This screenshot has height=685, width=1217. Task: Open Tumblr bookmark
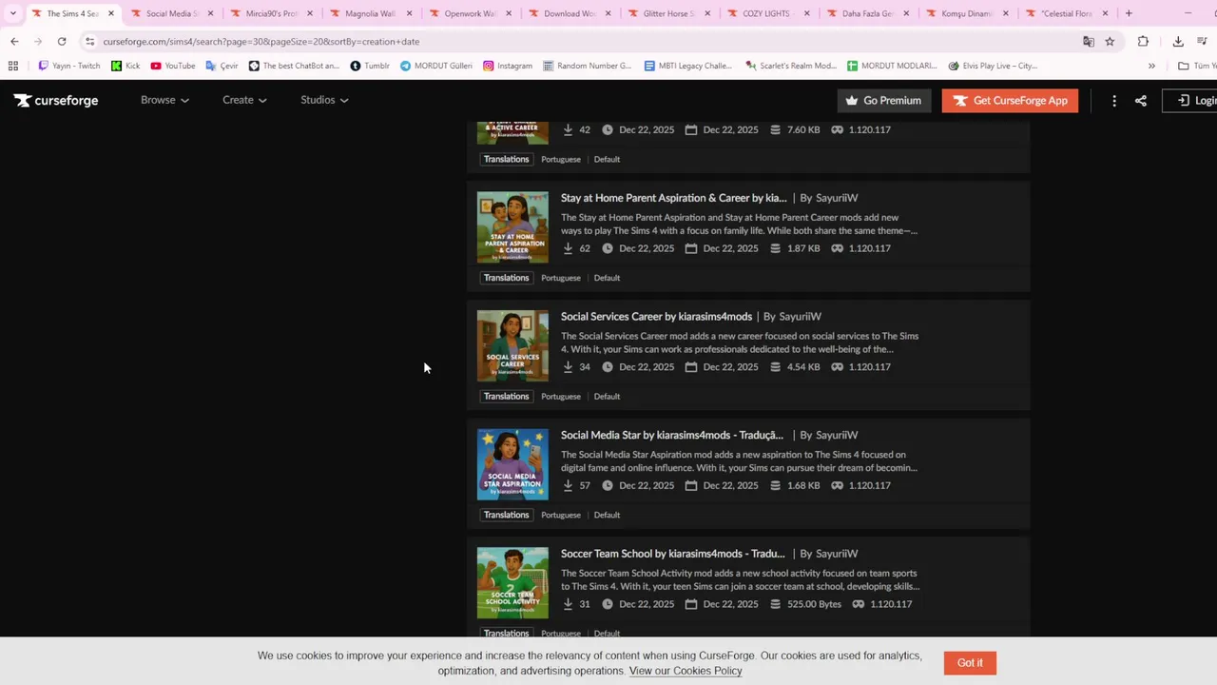coord(370,66)
